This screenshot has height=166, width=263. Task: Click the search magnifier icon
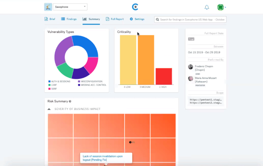[157, 19]
